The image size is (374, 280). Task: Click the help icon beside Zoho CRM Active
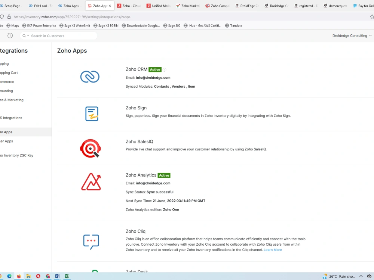pyautogui.click(x=164, y=70)
